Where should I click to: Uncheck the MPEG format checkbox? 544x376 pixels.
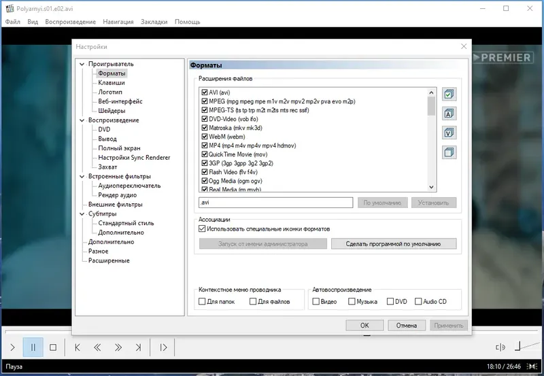[205, 101]
